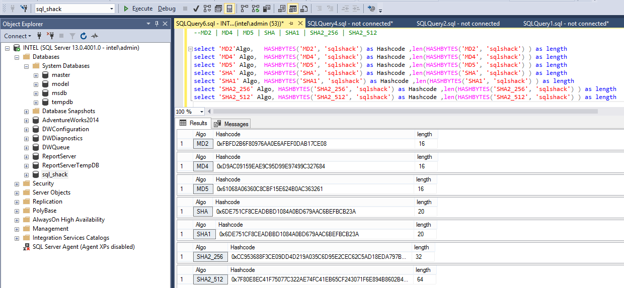Toggle the IntelliSense Enabled button
Screen dimensions: 624x288
coord(229,9)
